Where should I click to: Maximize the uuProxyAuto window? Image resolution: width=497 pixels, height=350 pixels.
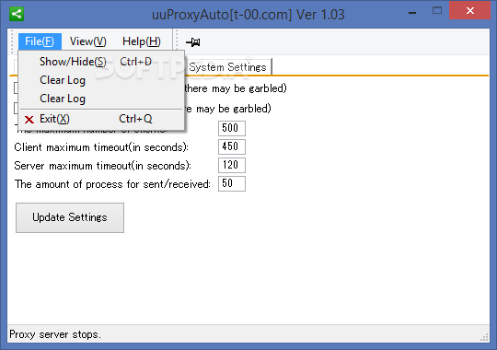[x=437, y=10]
